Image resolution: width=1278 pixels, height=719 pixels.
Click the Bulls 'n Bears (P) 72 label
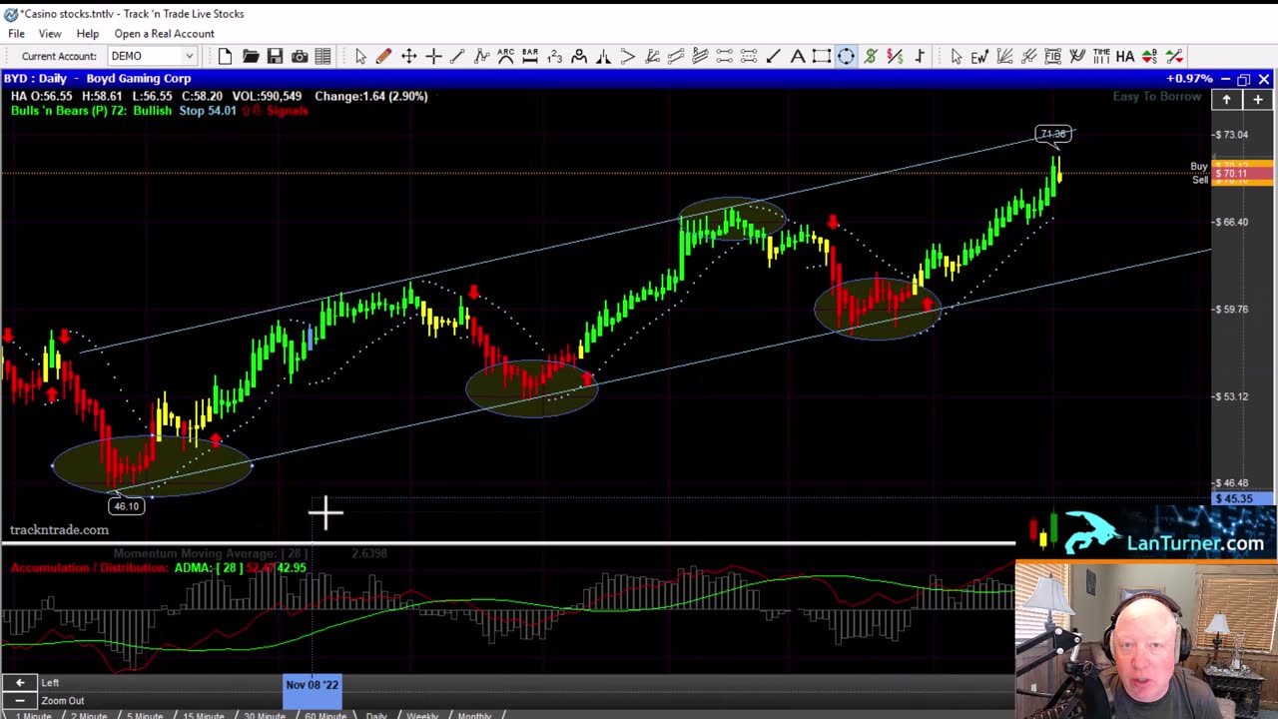pos(68,111)
